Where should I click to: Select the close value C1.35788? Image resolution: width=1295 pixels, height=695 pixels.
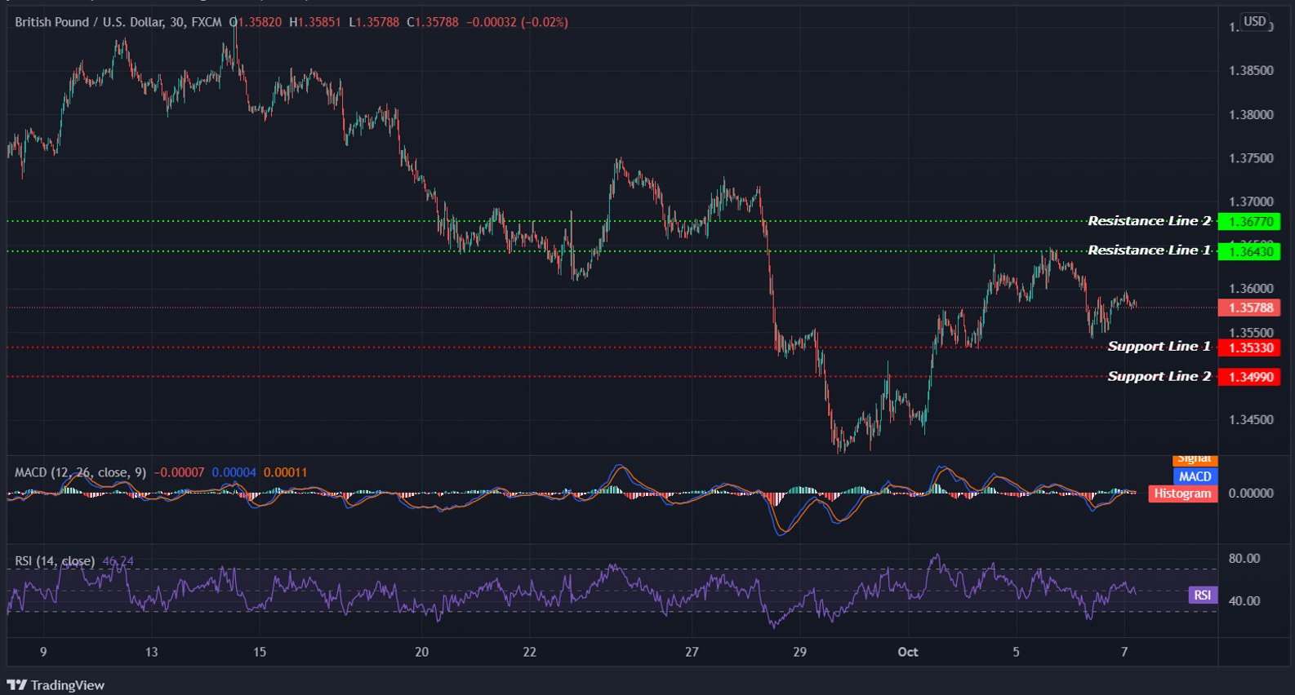tap(433, 22)
